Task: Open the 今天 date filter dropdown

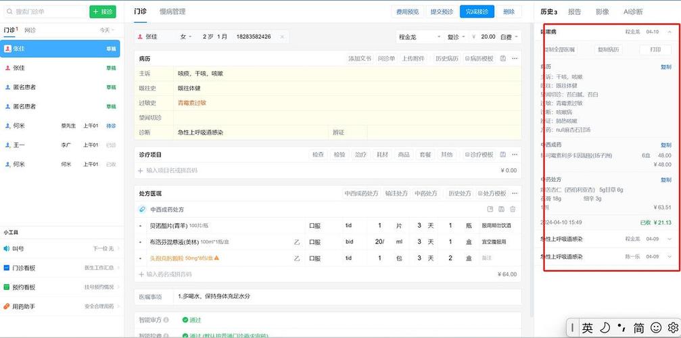Action: pyautogui.click(x=107, y=30)
